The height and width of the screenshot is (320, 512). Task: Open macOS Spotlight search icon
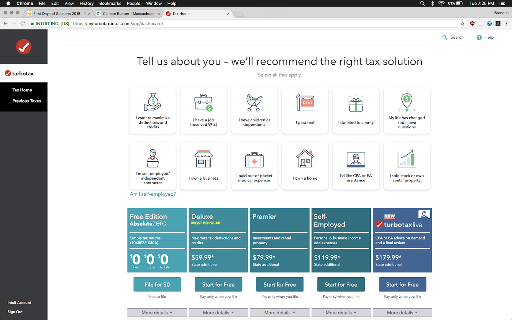pyautogui.click(x=422, y=3)
